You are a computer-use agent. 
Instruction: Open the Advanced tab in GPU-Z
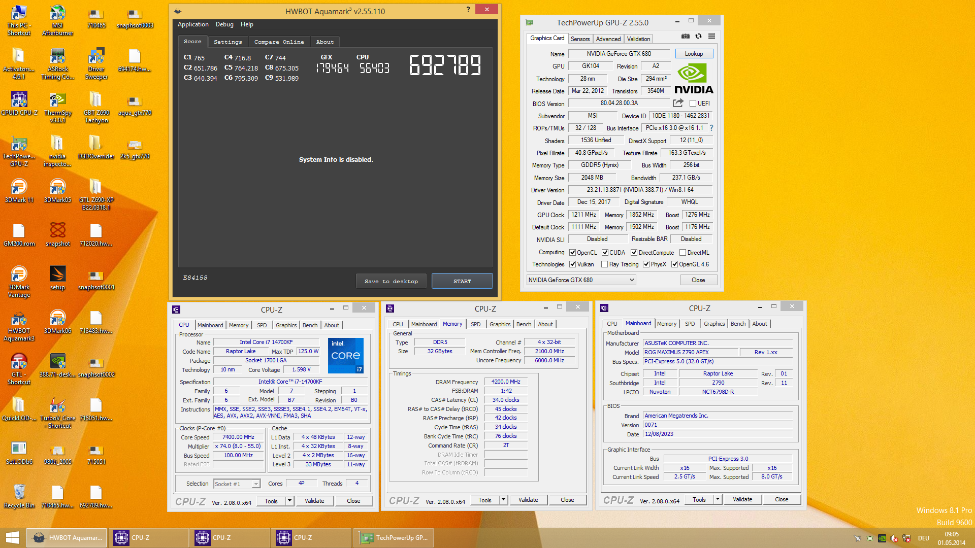coord(608,39)
